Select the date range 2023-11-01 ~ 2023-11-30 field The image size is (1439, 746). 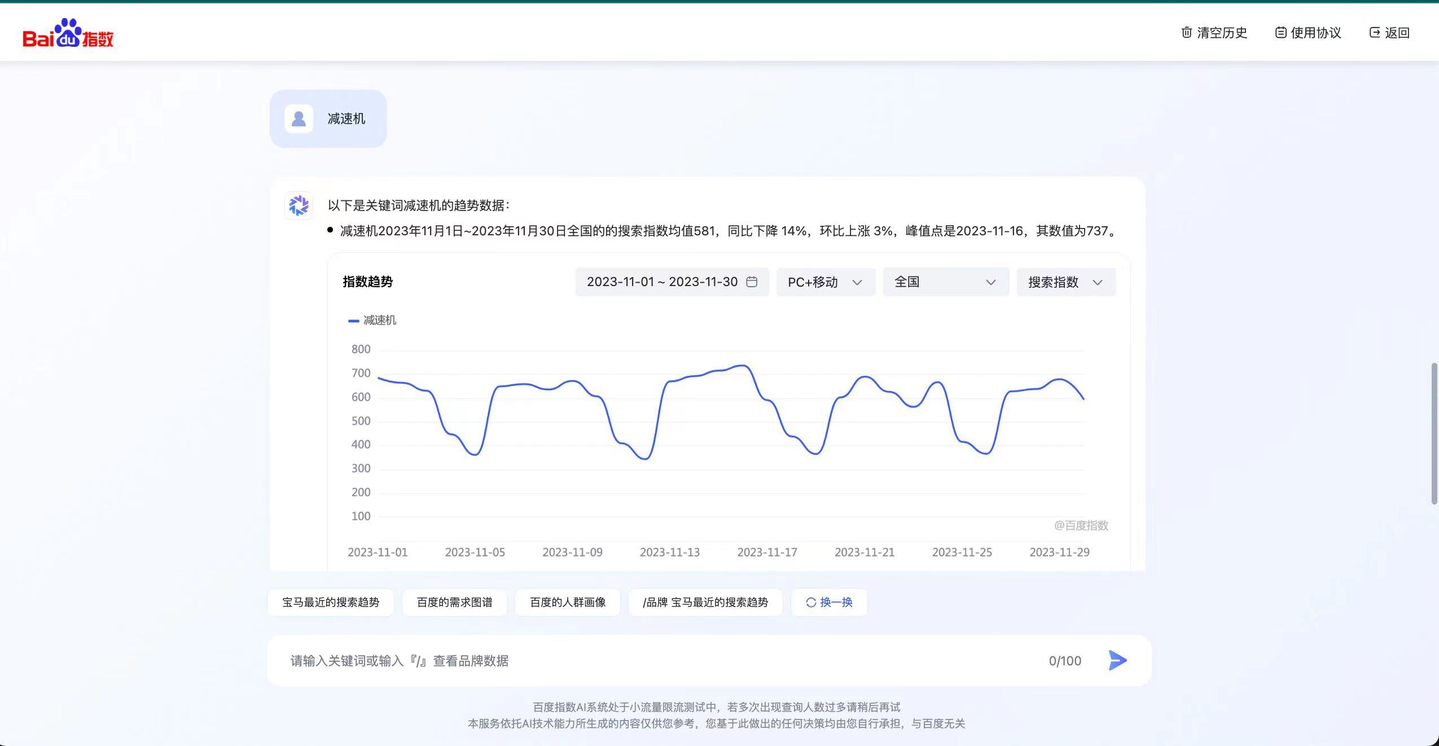(672, 282)
